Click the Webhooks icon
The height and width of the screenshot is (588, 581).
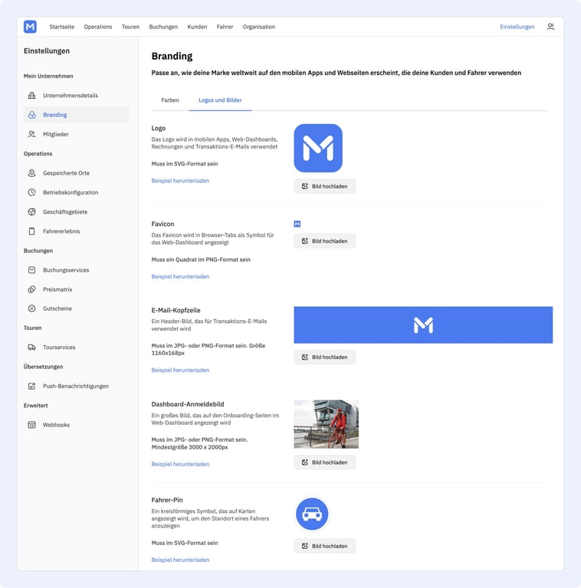tap(32, 425)
